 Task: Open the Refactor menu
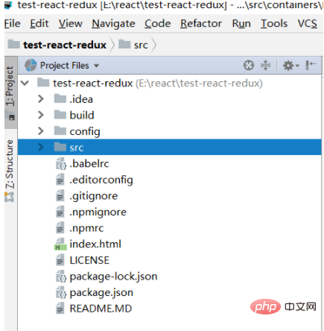201,24
